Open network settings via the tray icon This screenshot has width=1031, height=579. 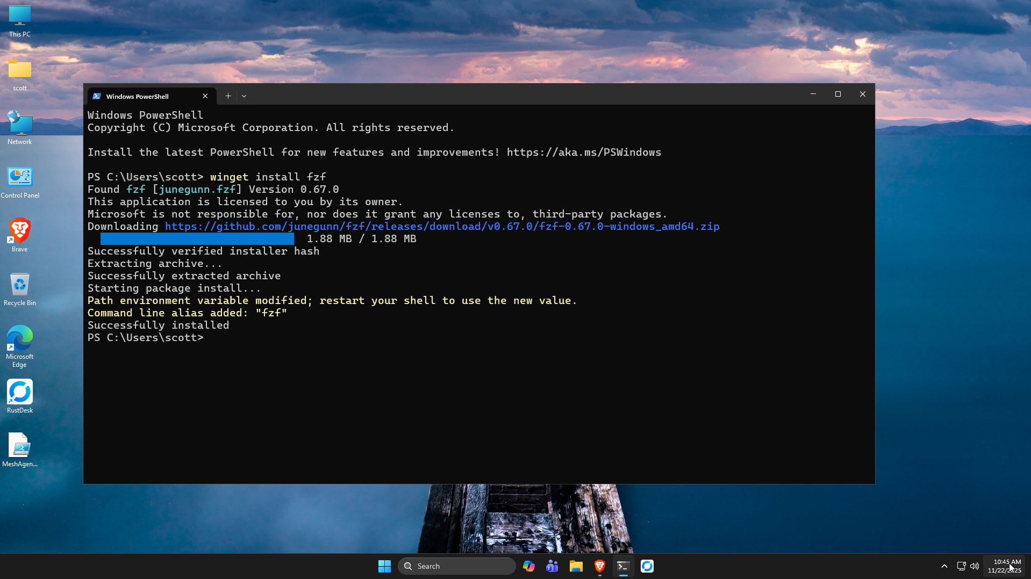click(x=961, y=566)
